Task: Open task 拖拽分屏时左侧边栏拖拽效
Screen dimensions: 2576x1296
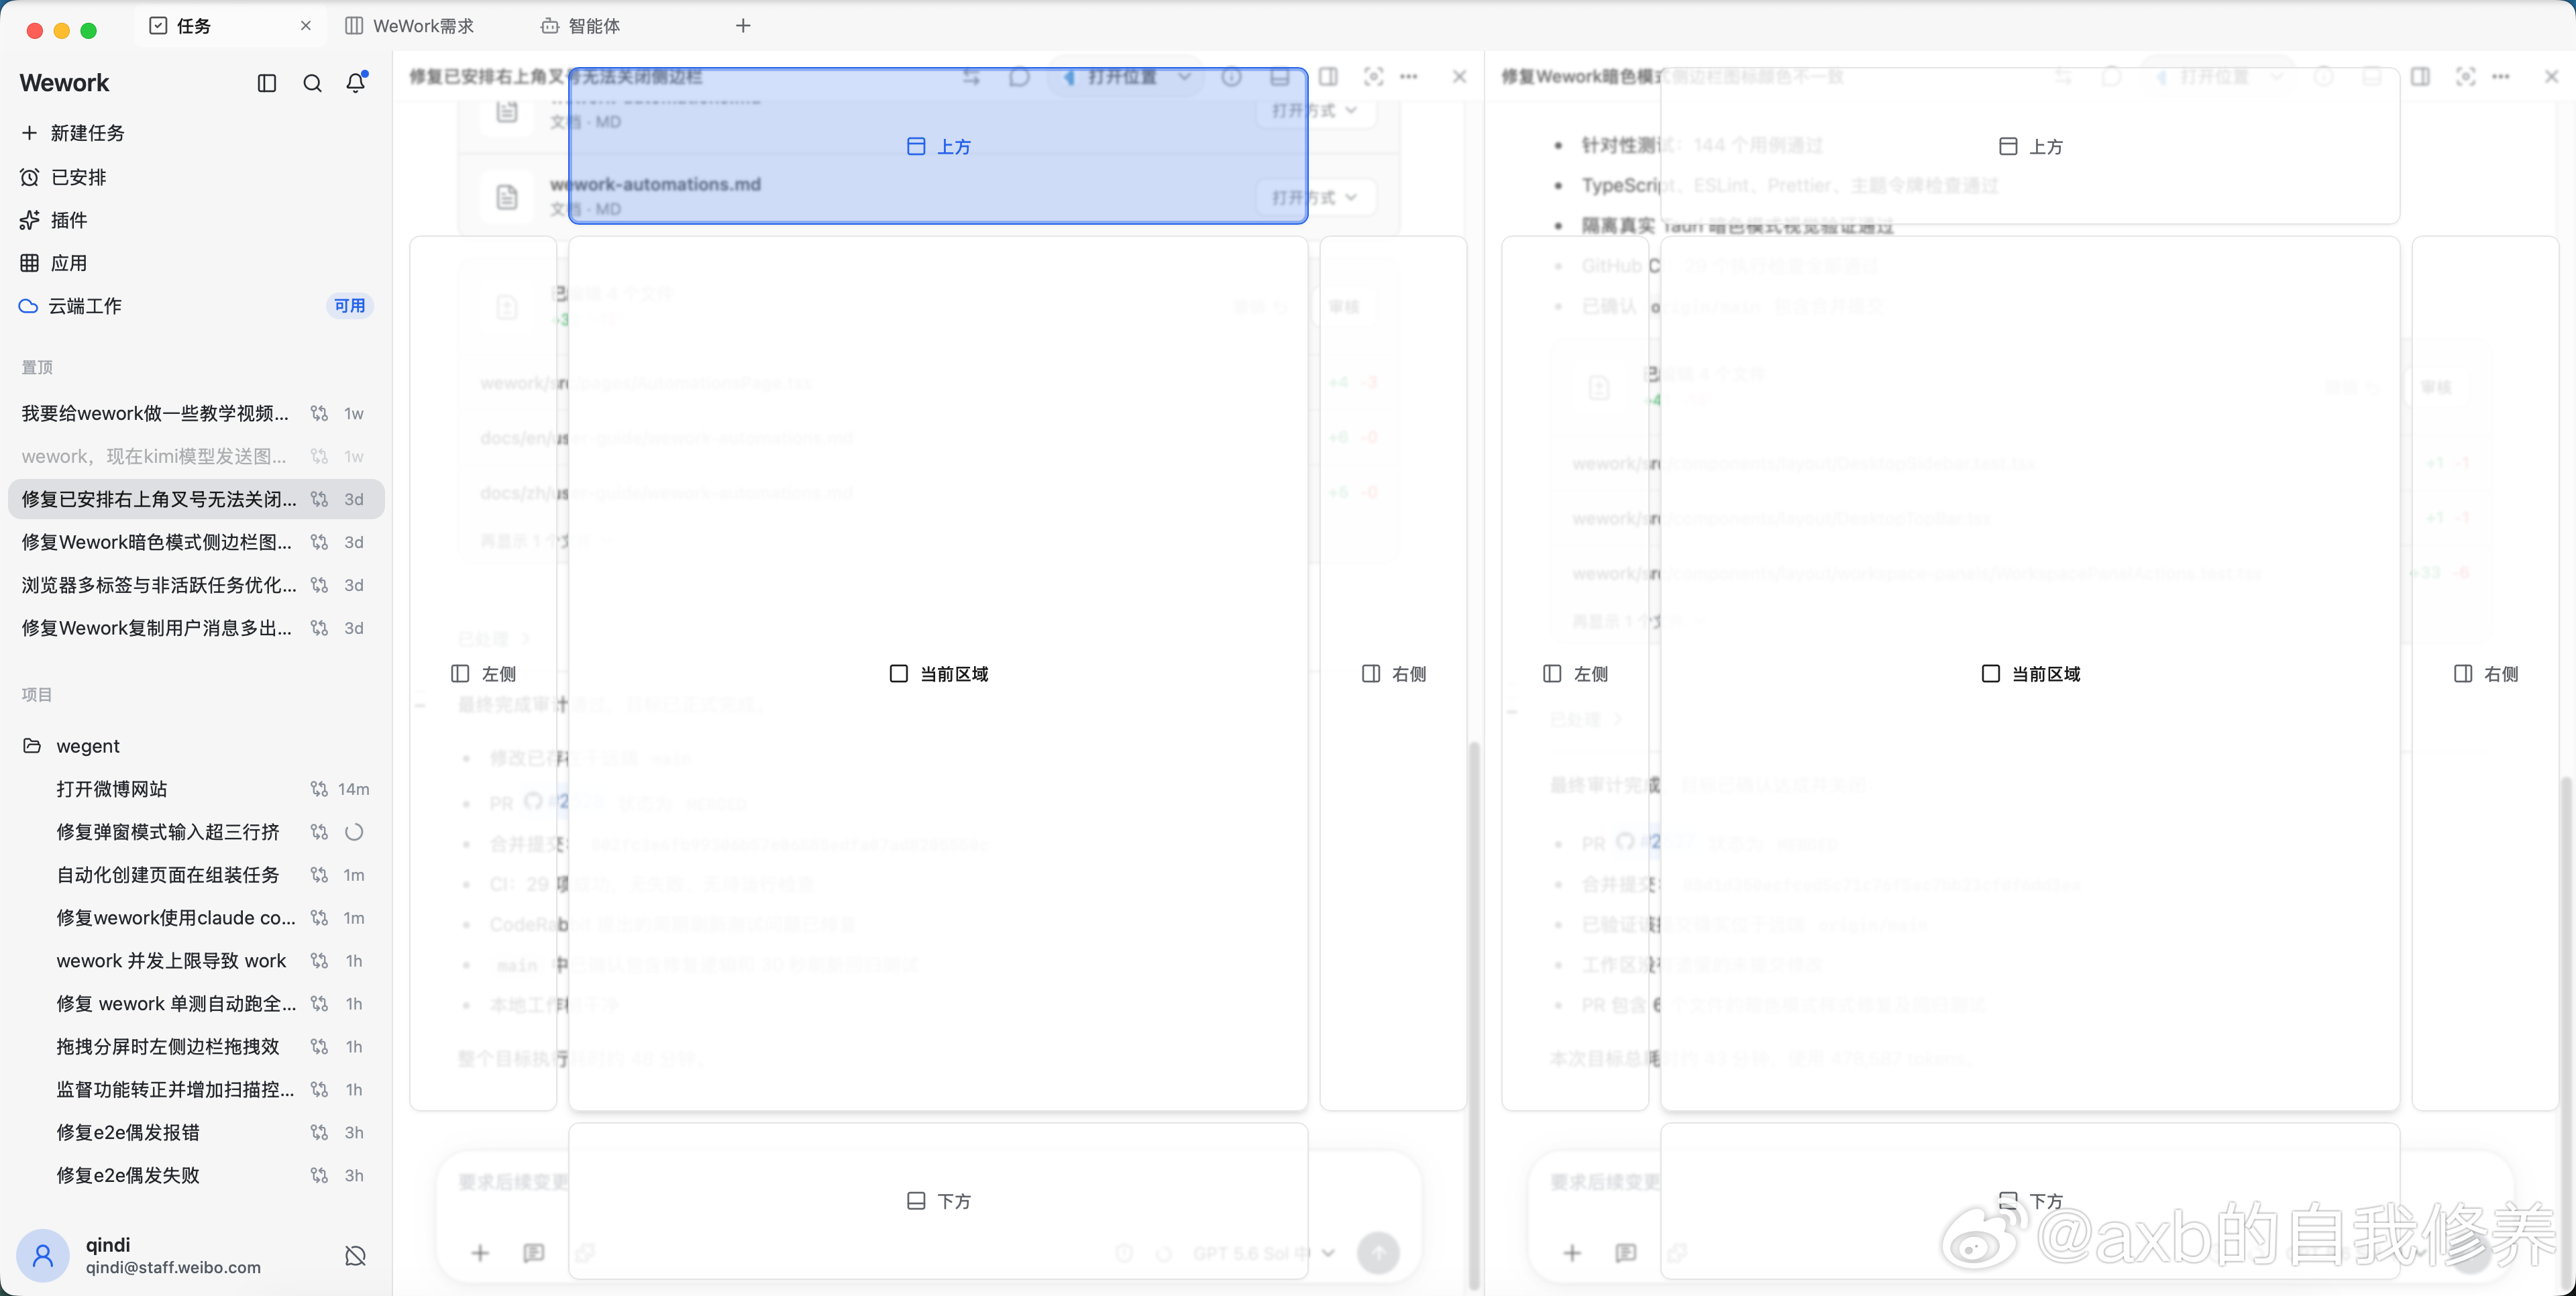Action: pos(196,1047)
